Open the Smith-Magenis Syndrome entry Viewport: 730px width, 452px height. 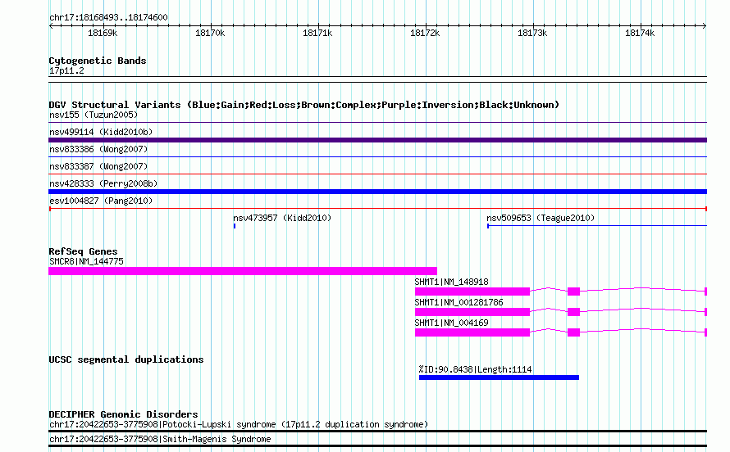[160, 439]
